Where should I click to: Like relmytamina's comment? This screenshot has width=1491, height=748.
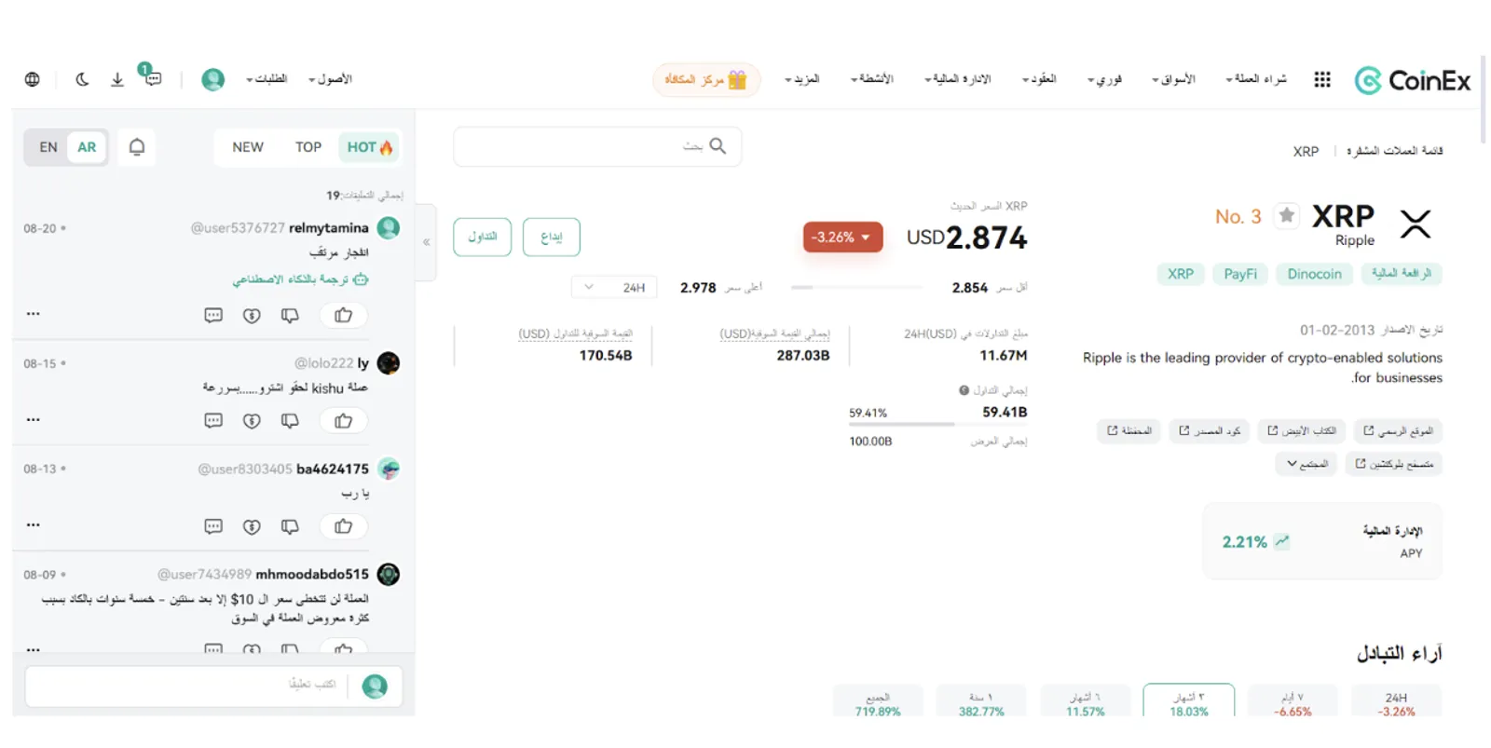pyautogui.click(x=343, y=316)
